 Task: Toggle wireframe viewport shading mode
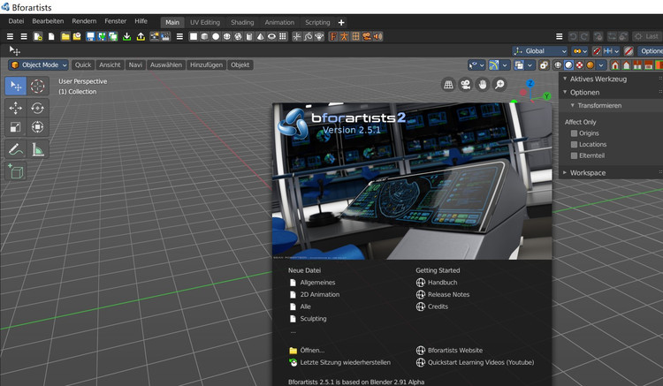click(x=558, y=65)
